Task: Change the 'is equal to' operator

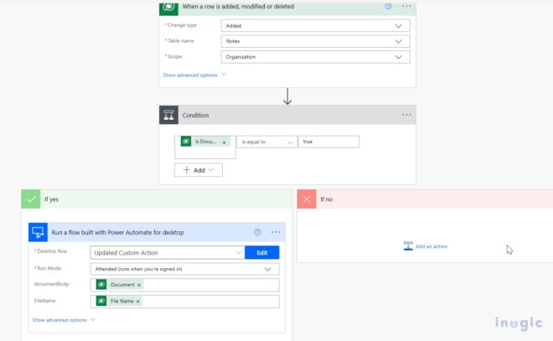Action: pyautogui.click(x=266, y=142)
